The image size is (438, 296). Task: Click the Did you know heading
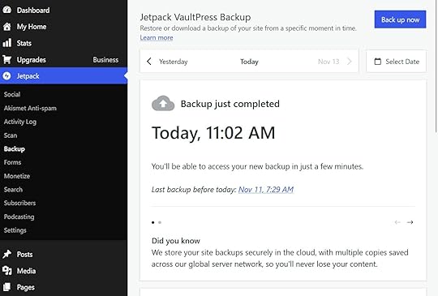[x=176, y=241]
